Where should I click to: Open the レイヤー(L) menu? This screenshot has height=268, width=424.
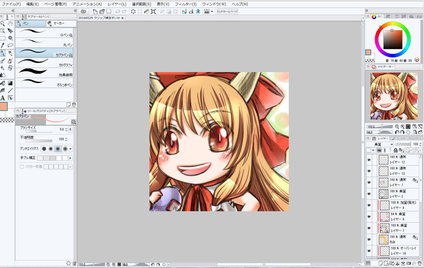tap(117, 4)
